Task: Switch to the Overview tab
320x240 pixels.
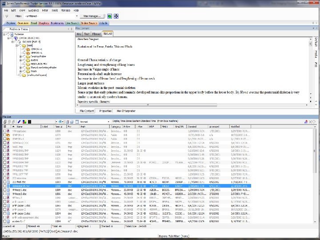Action: pyautogui.click(x=23, y=23)
